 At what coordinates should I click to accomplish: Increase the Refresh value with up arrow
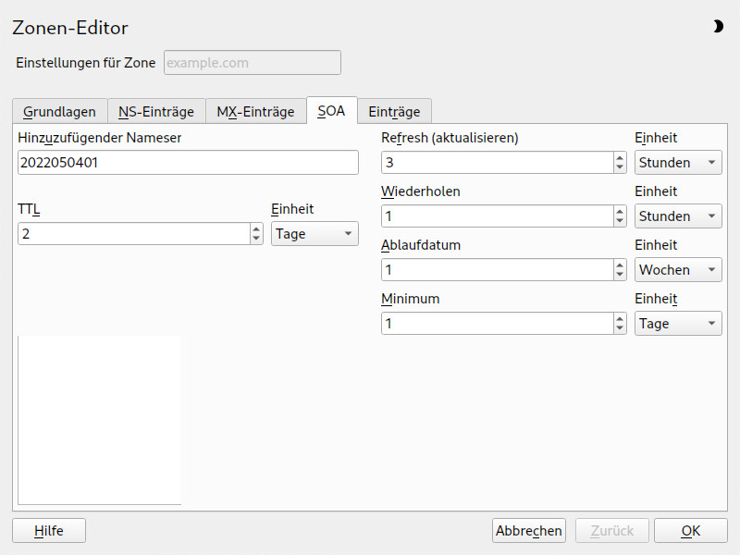click(620, 157)
